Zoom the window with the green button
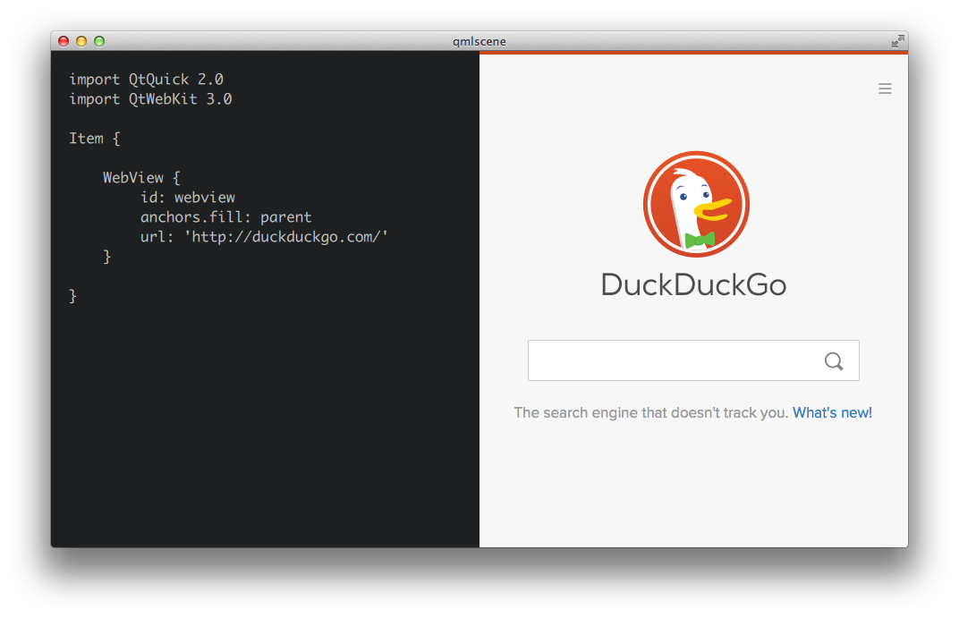Viewport: 959px width, 618px height. coord(99,41)
